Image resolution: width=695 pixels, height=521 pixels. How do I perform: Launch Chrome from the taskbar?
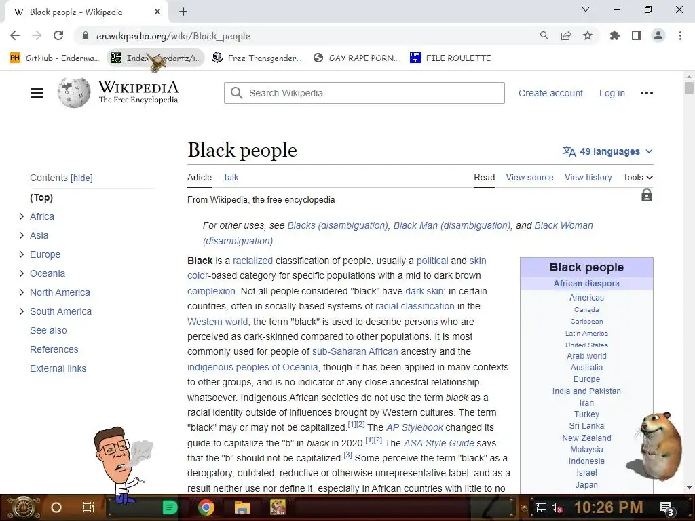pyautogui.click(x=206, y=507)
